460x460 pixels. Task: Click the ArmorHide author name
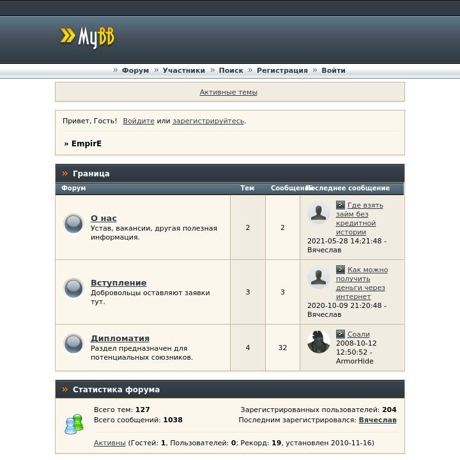(x=355, y=361)
